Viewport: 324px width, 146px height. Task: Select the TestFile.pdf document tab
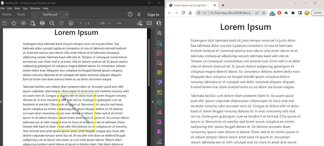coord(50,14)
